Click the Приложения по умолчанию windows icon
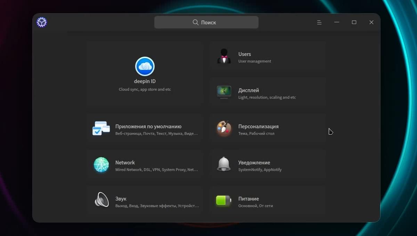The image size is (417, 236). pyautogui.click(x=101, y=129)
